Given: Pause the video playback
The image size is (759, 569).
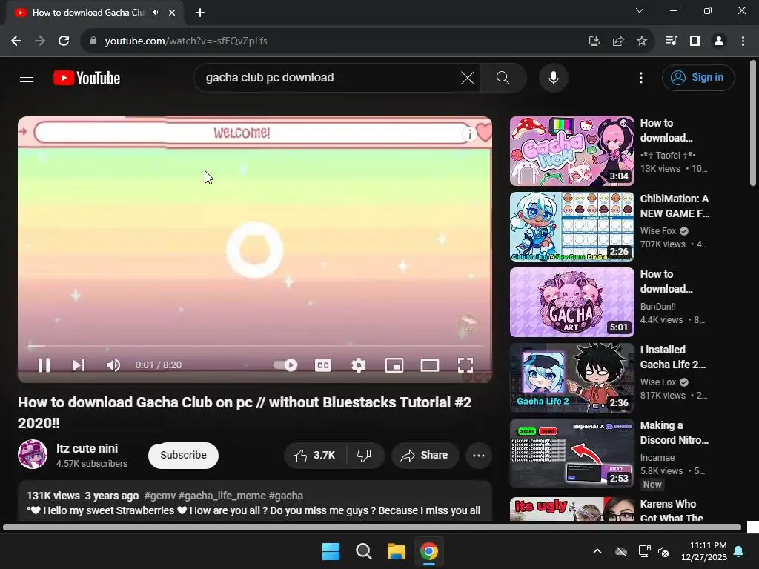Looking at the screenshot, I should point(44,365).
